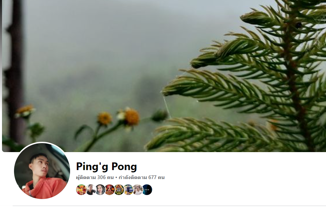The width and height of the screenshot is (326, 208).
Task: Click friend avatar showing person beside car
Action: (128, 190)
